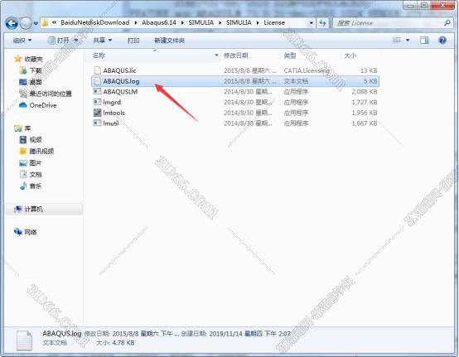
Task: Change view with the view options icon
Action: (397, 40)
